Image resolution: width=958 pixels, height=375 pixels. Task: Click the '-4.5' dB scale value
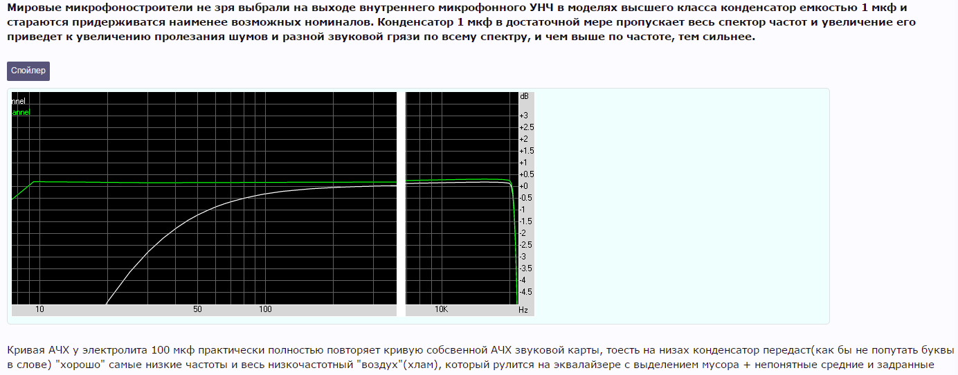pyautogui.click(x=527, y=292)
